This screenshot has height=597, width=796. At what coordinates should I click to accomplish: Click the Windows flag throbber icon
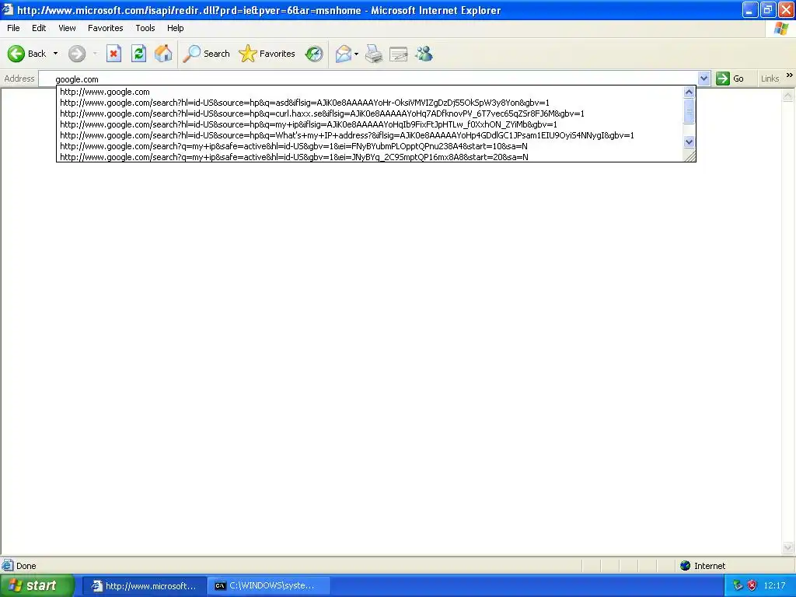click(780, 29)
